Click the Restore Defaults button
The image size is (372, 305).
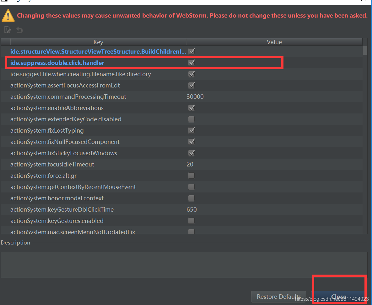278,297
